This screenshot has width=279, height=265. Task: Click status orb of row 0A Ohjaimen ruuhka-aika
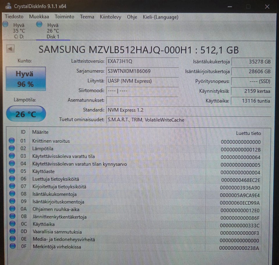(12, 208)
